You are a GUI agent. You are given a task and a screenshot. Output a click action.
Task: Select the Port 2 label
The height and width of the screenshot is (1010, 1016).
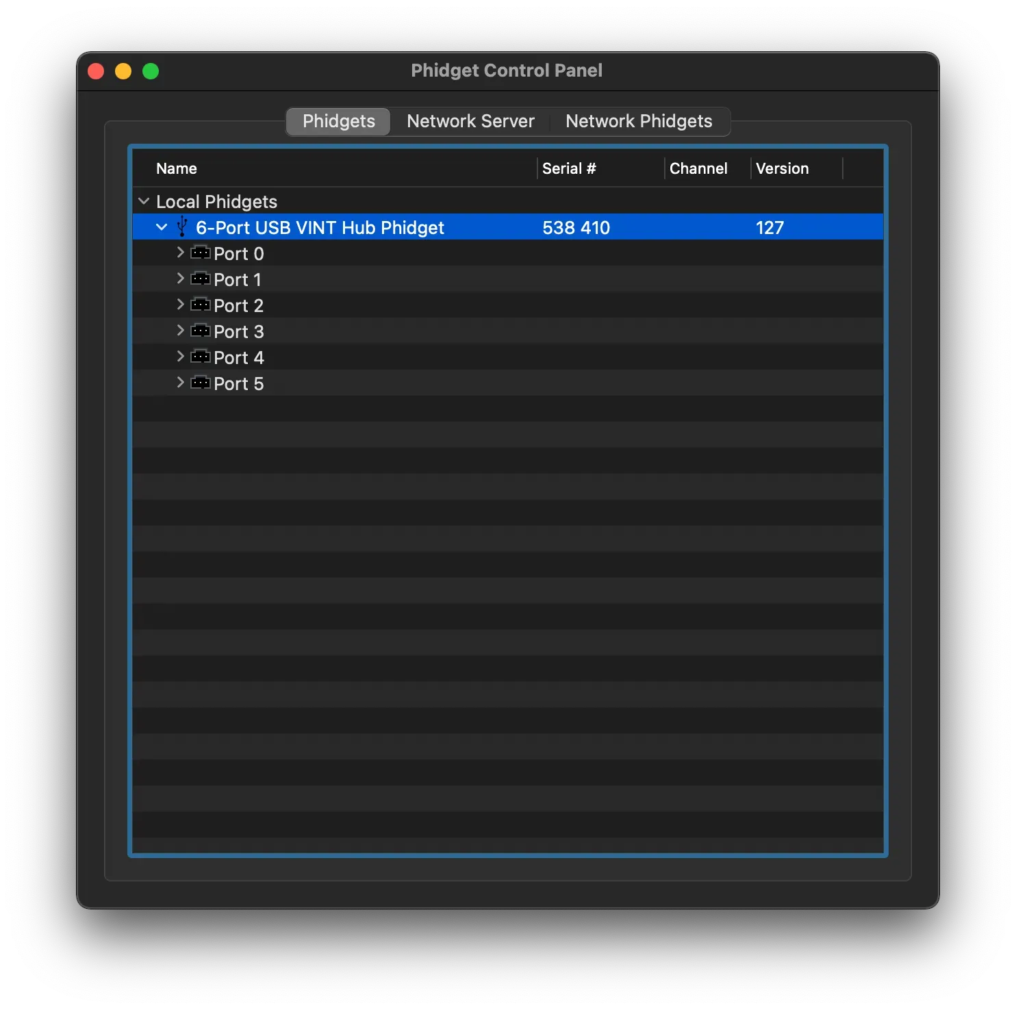(x=238, y=306)
